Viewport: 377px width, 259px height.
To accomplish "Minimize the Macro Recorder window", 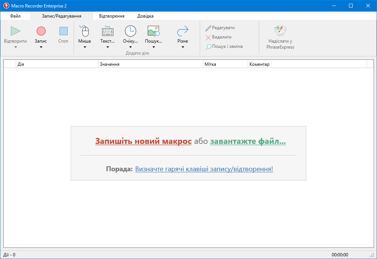I will coord(334,6).
